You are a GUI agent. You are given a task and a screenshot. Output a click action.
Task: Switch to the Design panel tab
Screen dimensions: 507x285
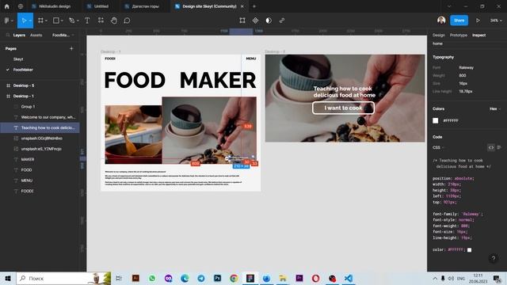(x=438, y=35)
